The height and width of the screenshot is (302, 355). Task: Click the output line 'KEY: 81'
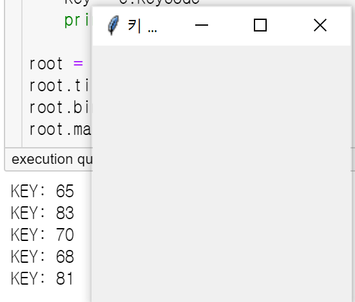point(42,278)
